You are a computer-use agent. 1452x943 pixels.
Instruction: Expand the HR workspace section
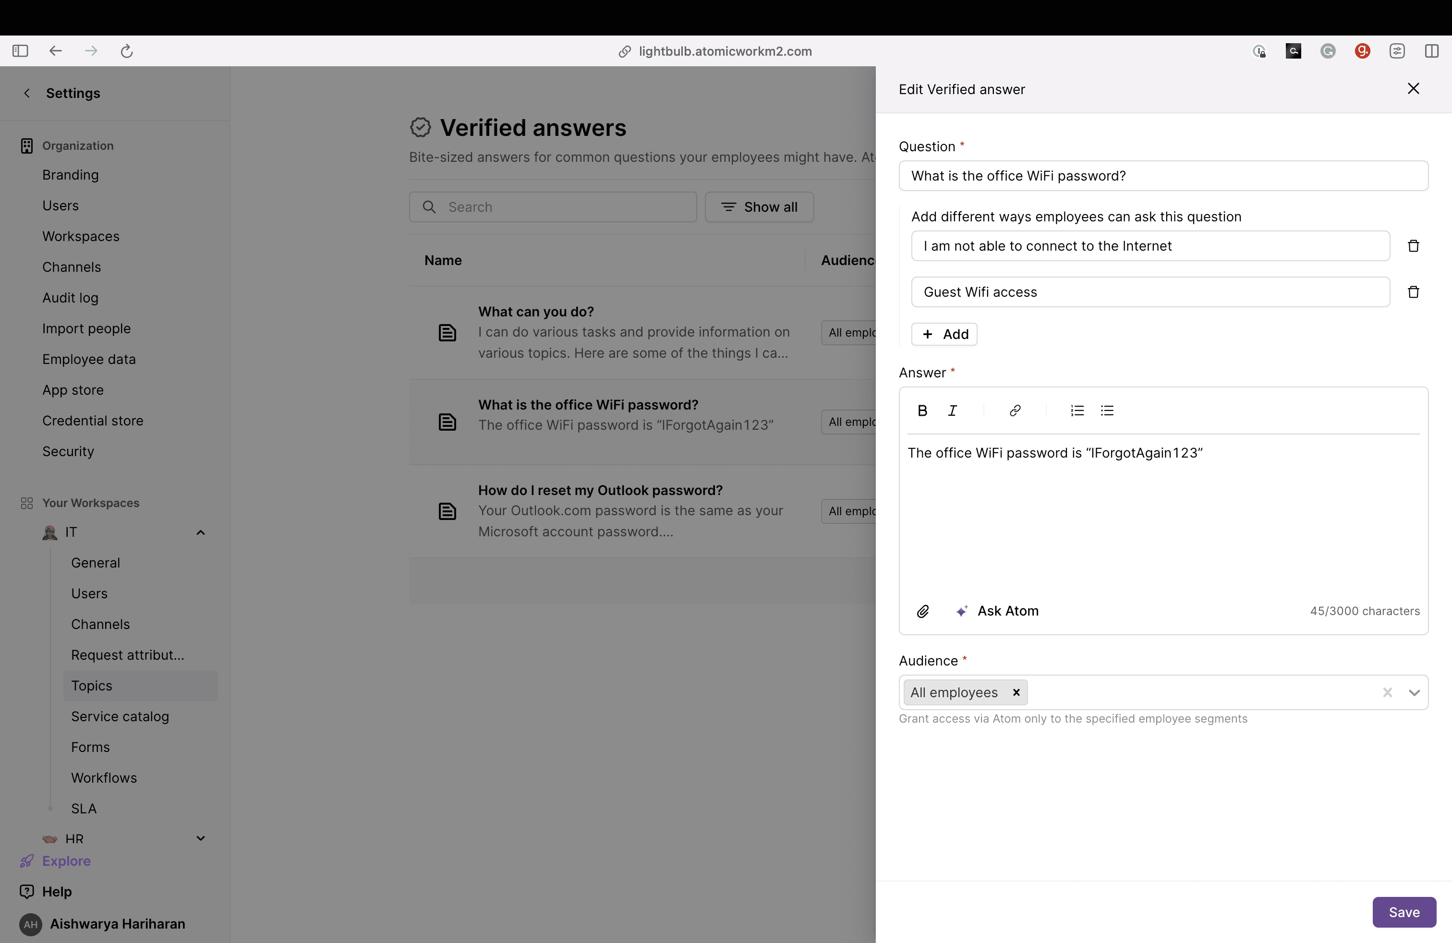tap(201, 839)
